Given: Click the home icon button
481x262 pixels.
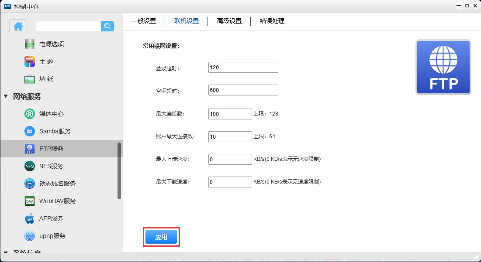Looking at the screenshot, I should click(x=18, y=26).
